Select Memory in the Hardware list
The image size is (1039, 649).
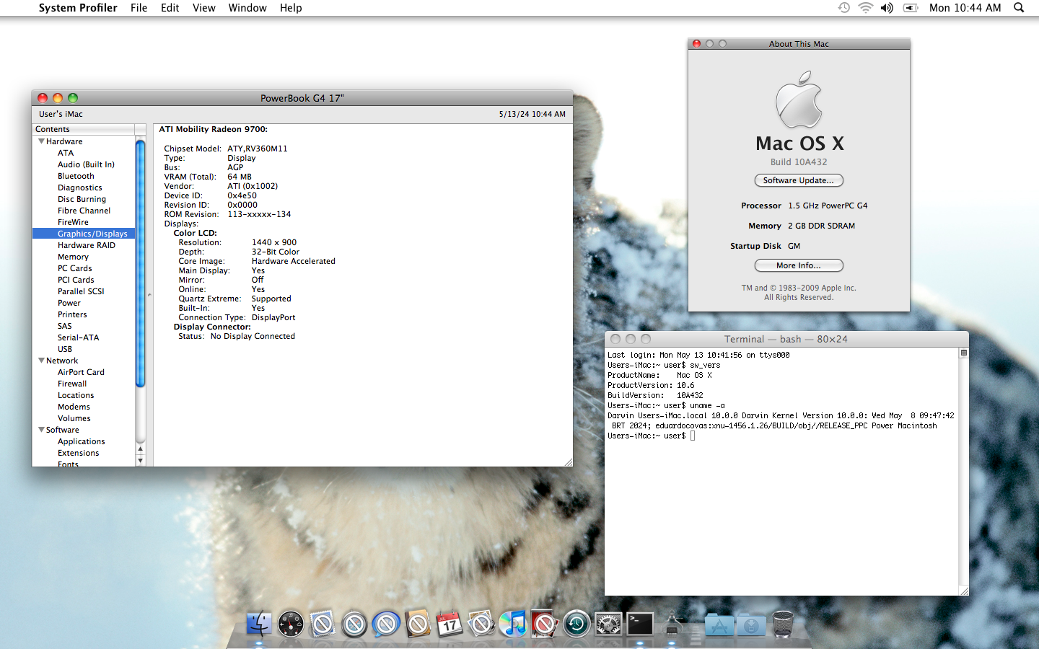pyautogui.click(x=73, y=257)
